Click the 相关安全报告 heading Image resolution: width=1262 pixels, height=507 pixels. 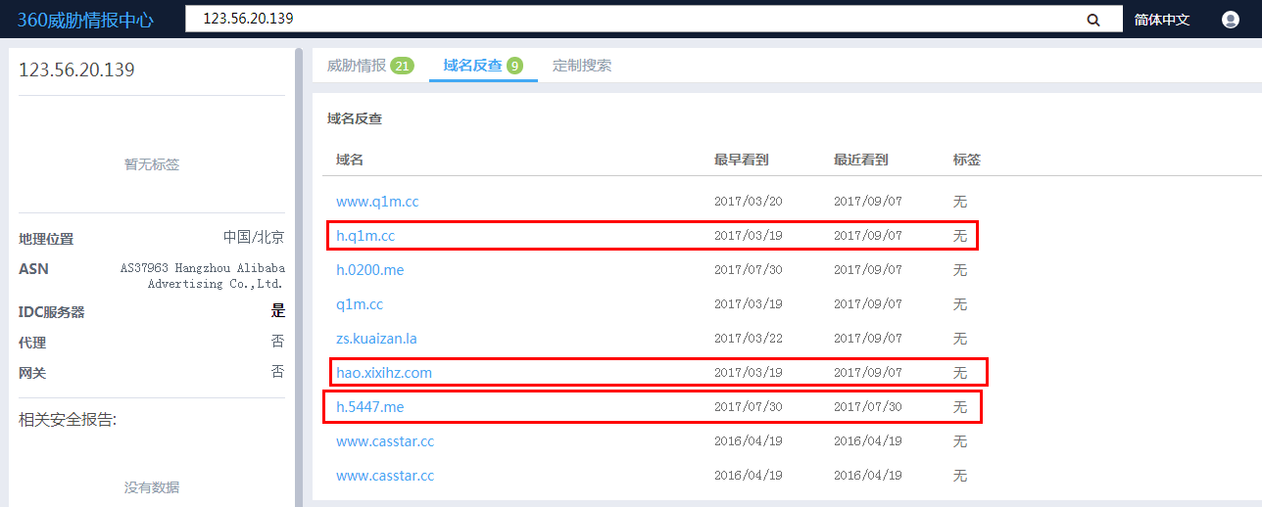coord(68,420)
